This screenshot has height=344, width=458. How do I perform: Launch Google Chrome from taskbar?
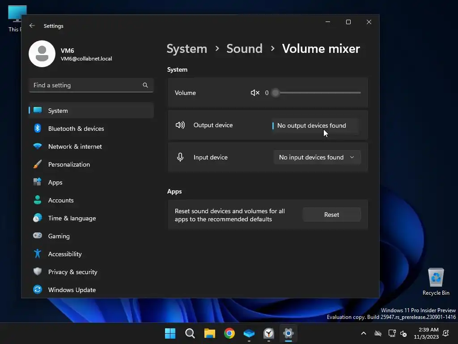229,333
